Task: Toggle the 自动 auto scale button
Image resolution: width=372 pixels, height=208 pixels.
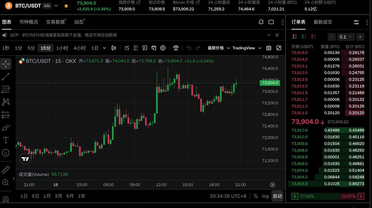Action: click(x=277, y=196)
